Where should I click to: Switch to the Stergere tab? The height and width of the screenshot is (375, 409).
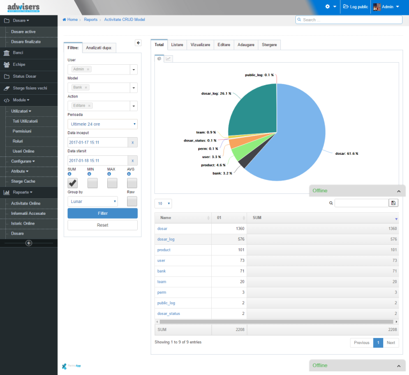(x=269, y=45)
